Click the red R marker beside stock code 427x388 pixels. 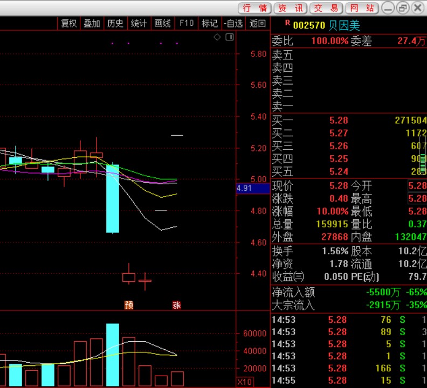click(287, 23)
